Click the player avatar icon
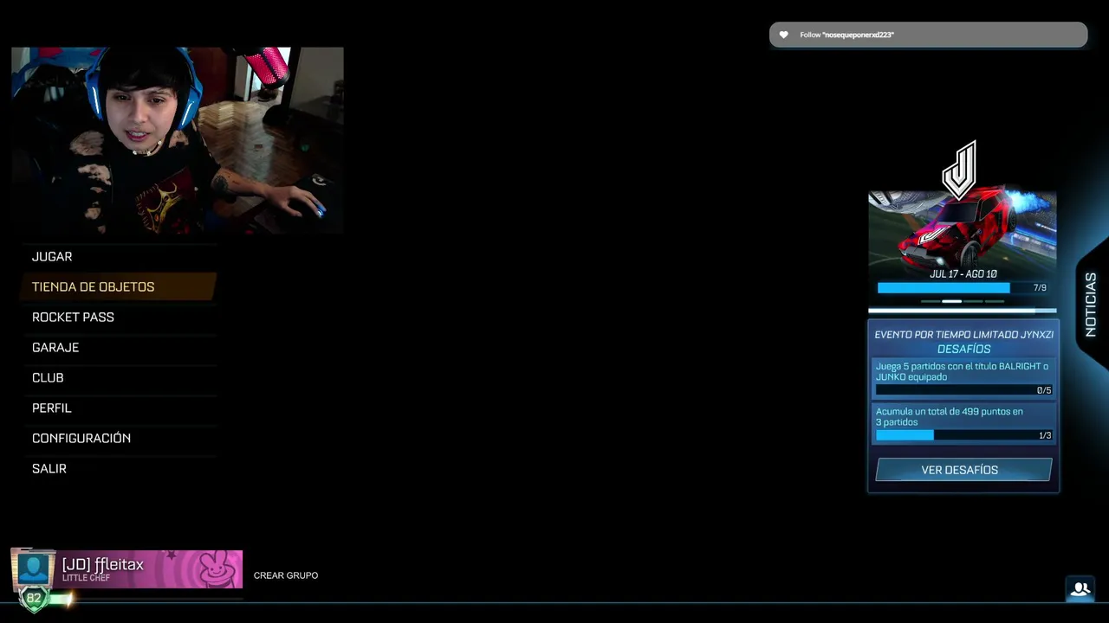Image resolution: width=1109 pixels, height=623 pixels. pyautogui.click(x=34, y=568)
